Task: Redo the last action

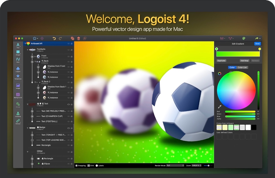Action: tap(60, 38)
